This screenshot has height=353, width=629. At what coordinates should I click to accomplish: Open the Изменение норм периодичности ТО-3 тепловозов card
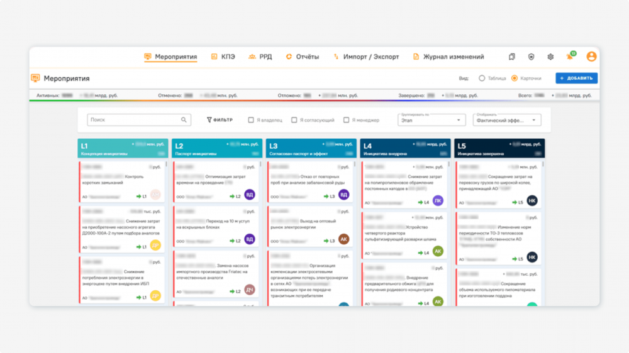tap(498, 239)
